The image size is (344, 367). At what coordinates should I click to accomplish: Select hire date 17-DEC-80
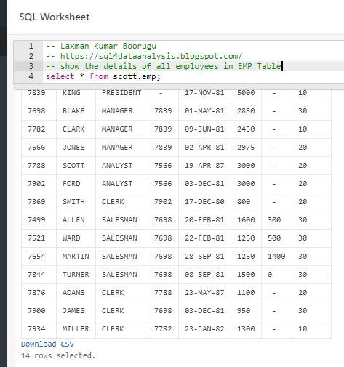(x=204, y=202)
